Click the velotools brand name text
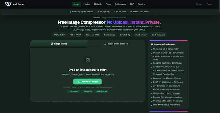The width and height of the screenshot is (220, 113). point(19,4)
